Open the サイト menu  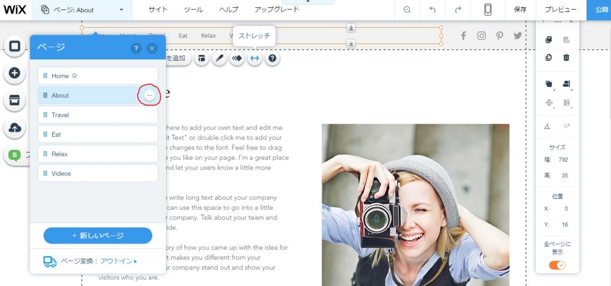(158, 10)
